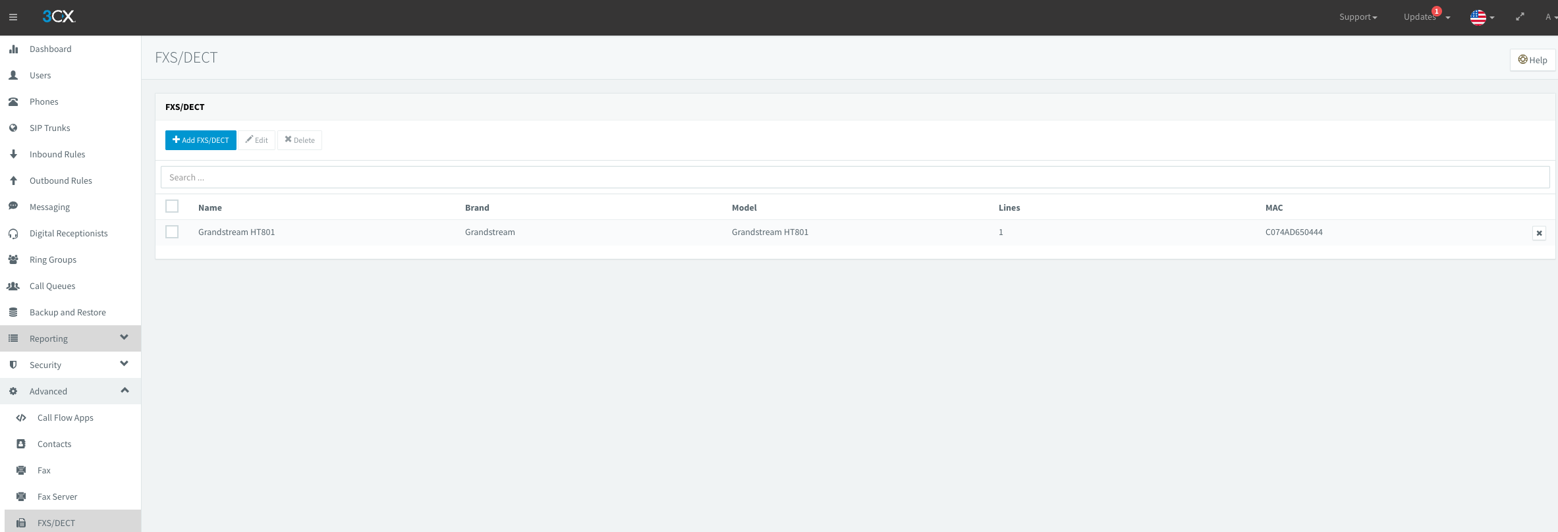
Task: Click the Phones telephone icon
Action: coord(13,101)
